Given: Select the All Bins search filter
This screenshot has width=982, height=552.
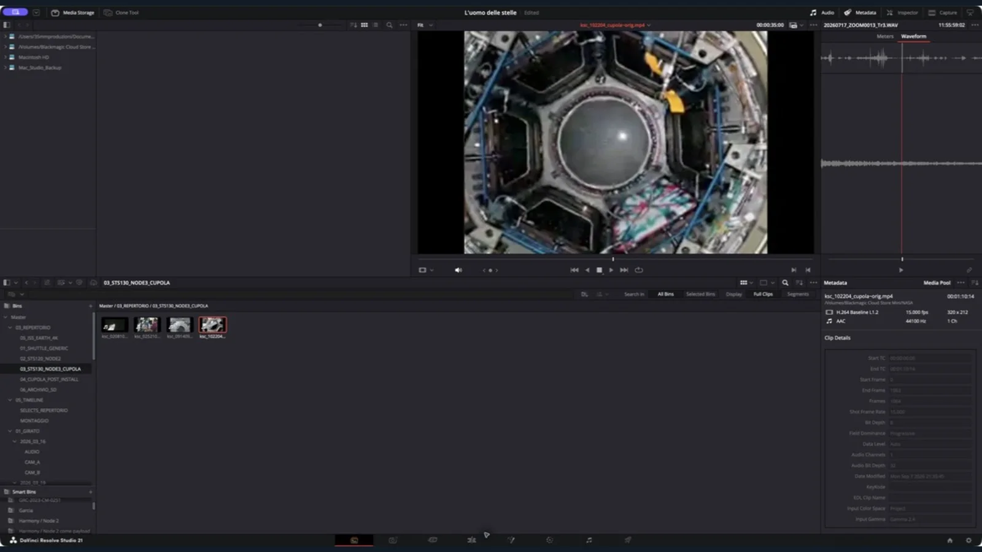Looking at the screenshot, I should pyautogui.click(x=665, y=294).
